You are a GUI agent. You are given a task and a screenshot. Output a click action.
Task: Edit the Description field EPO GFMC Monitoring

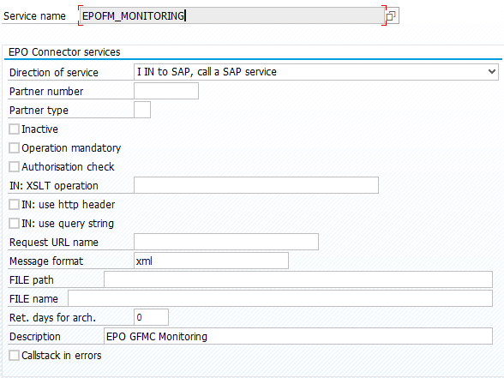tap(298, 336)
